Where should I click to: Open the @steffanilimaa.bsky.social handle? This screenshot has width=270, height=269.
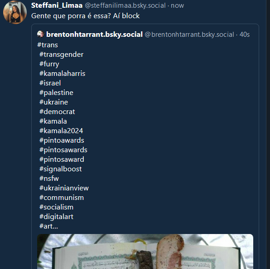point(125,5)
